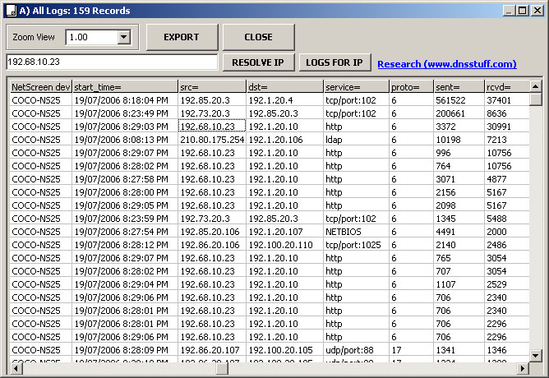Viewport: 549px width, 378px height.
Task: Click the rcvd= column header
Action: click(506, 87)
